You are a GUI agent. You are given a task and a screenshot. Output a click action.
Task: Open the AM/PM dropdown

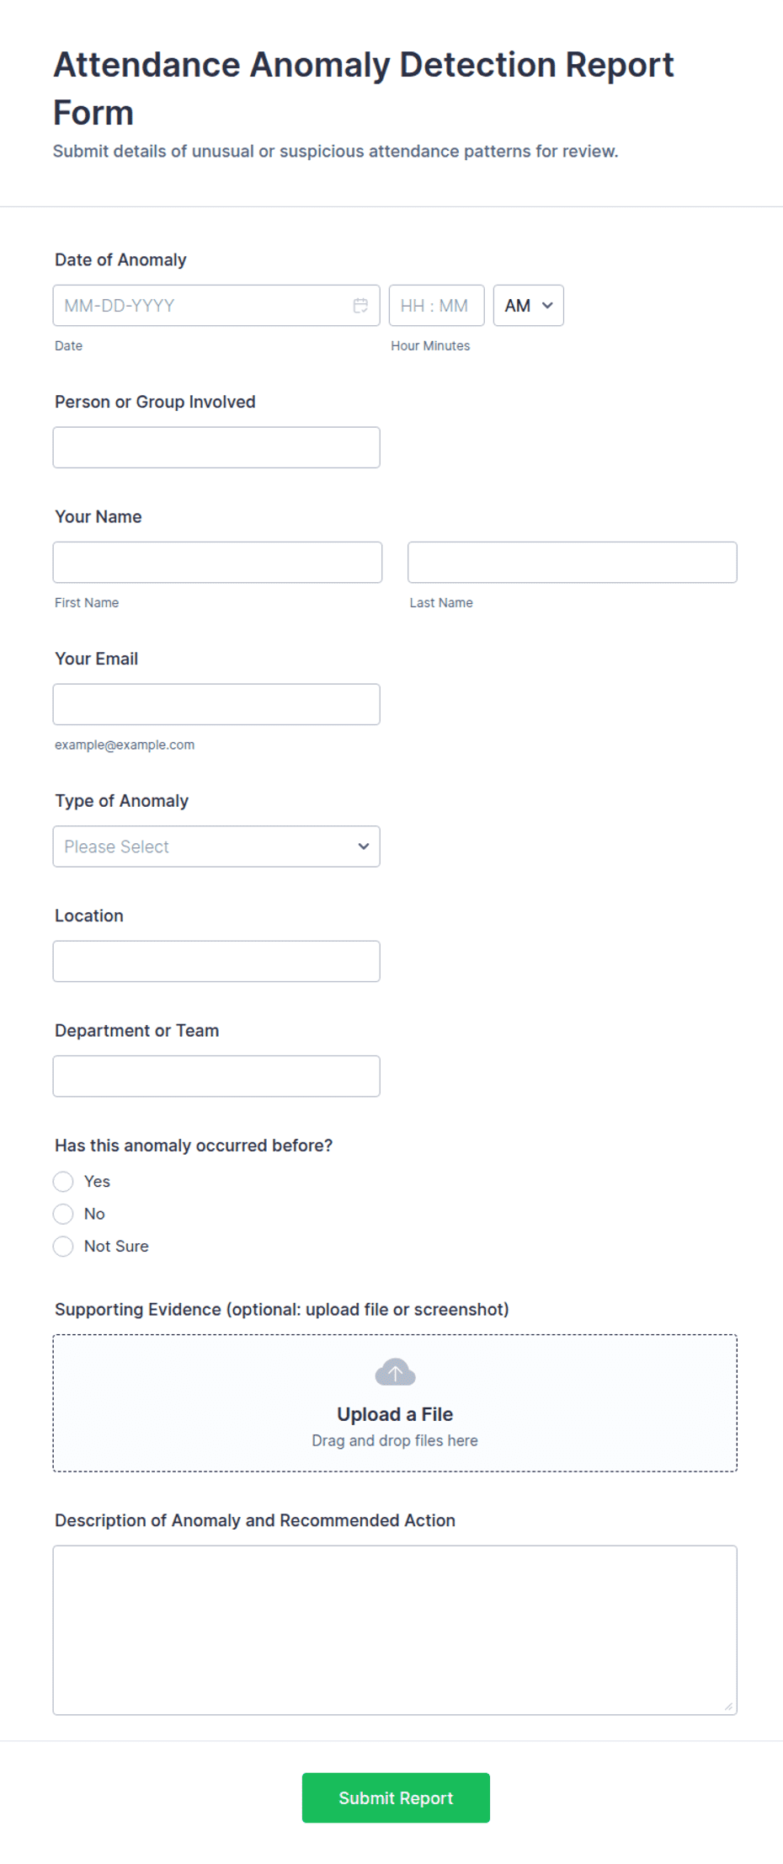coord(528,306)
